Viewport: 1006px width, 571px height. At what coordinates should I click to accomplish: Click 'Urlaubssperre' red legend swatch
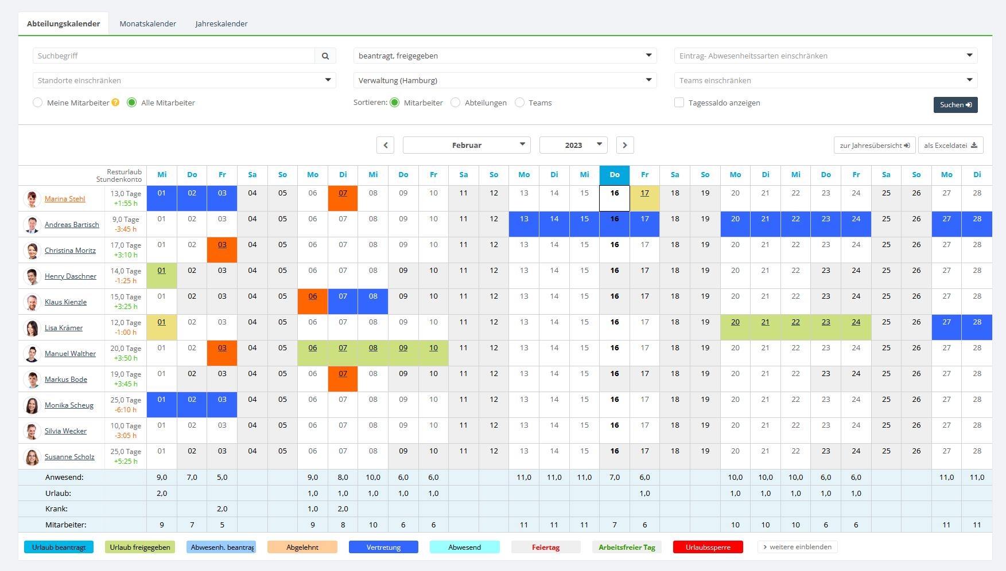tap(708, 547)
